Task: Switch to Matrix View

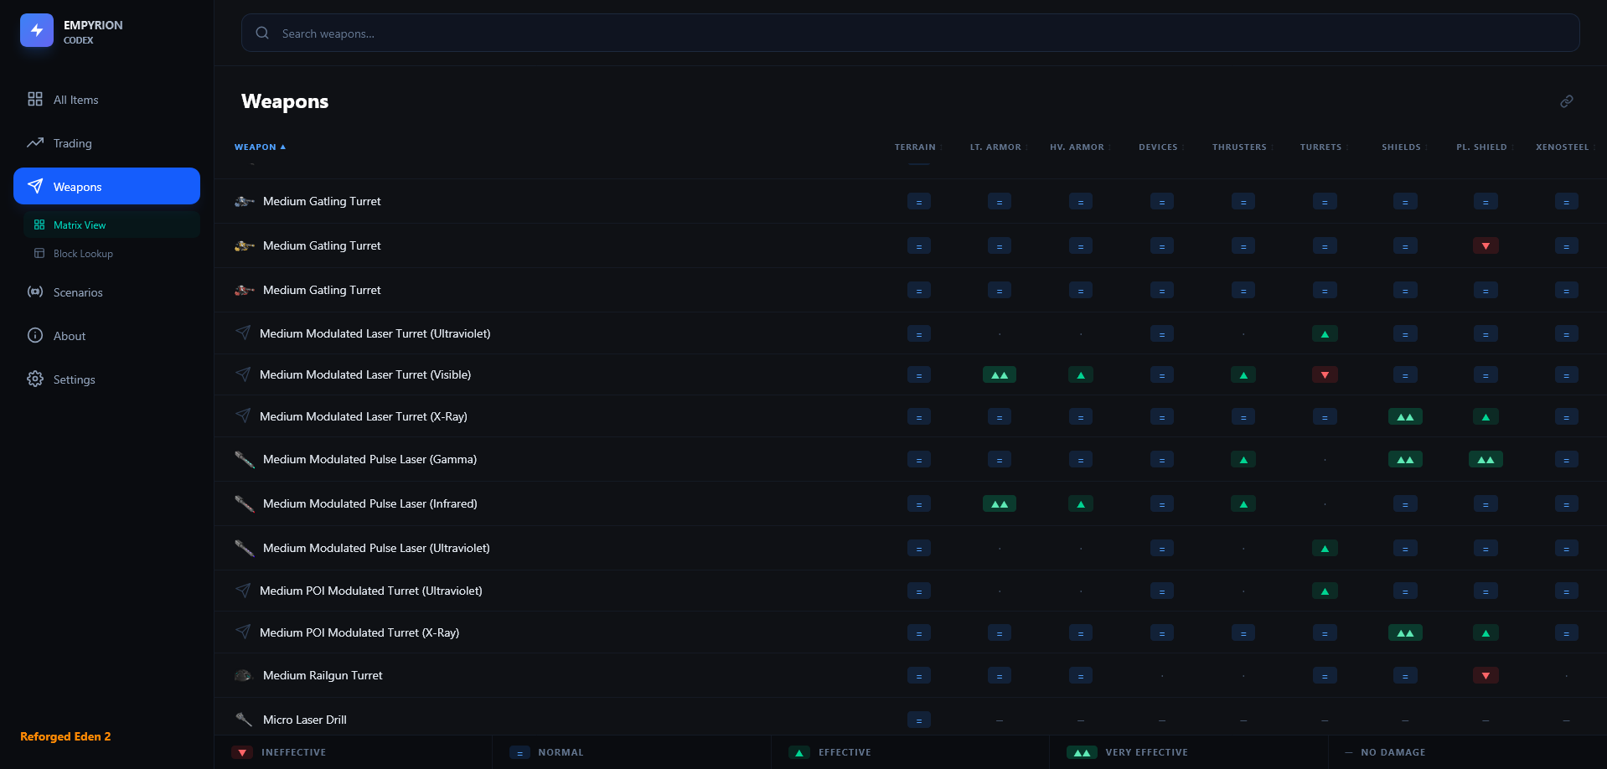Action: (80, 225)
